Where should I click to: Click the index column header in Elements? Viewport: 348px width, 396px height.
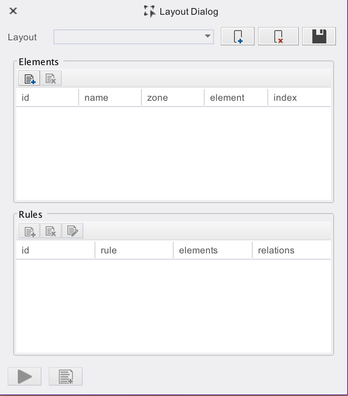pos(299,98)
